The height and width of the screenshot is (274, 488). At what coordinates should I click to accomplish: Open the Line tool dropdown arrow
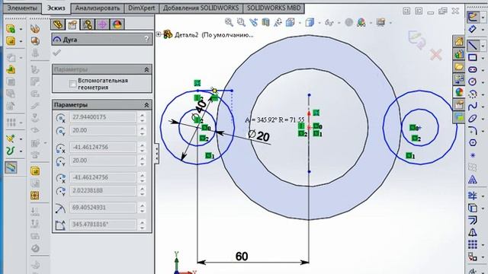[x=483, y=46]
